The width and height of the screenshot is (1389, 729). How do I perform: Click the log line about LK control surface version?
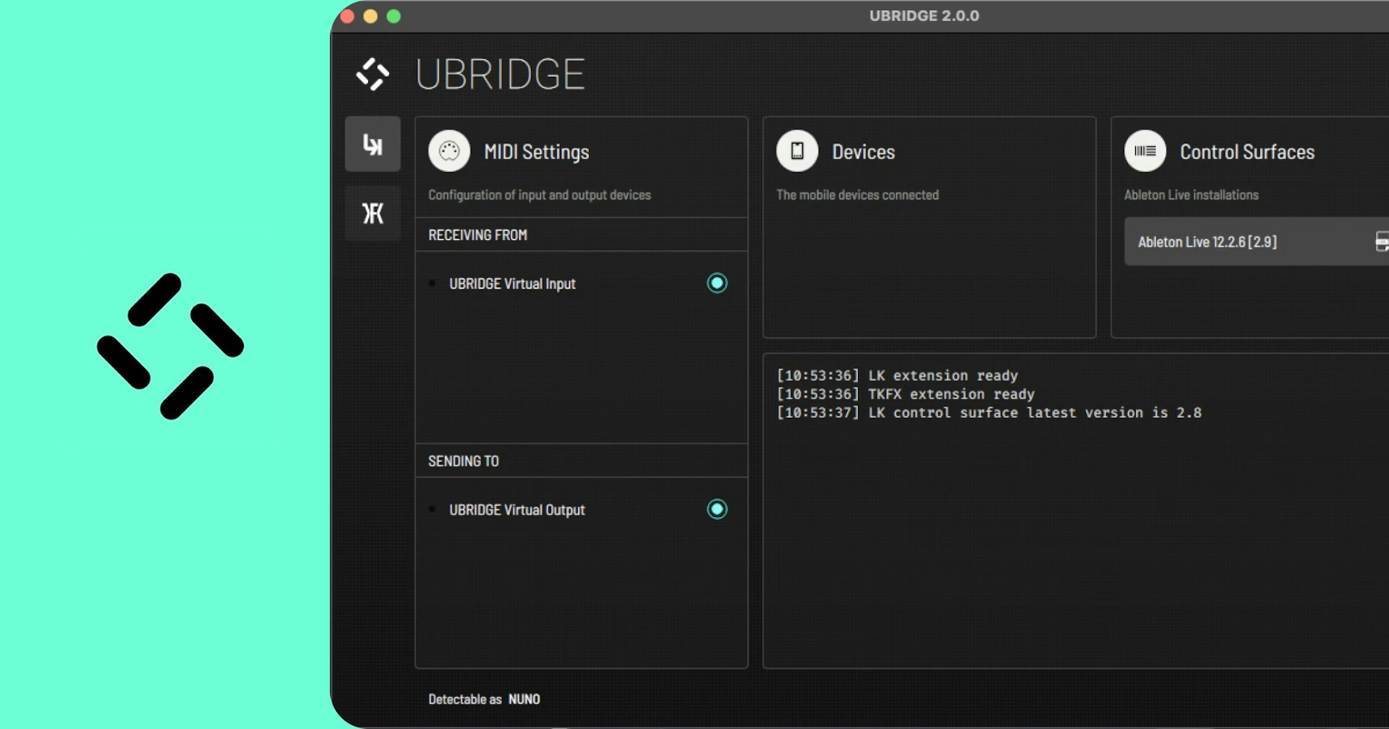click(x=989, y=413)
